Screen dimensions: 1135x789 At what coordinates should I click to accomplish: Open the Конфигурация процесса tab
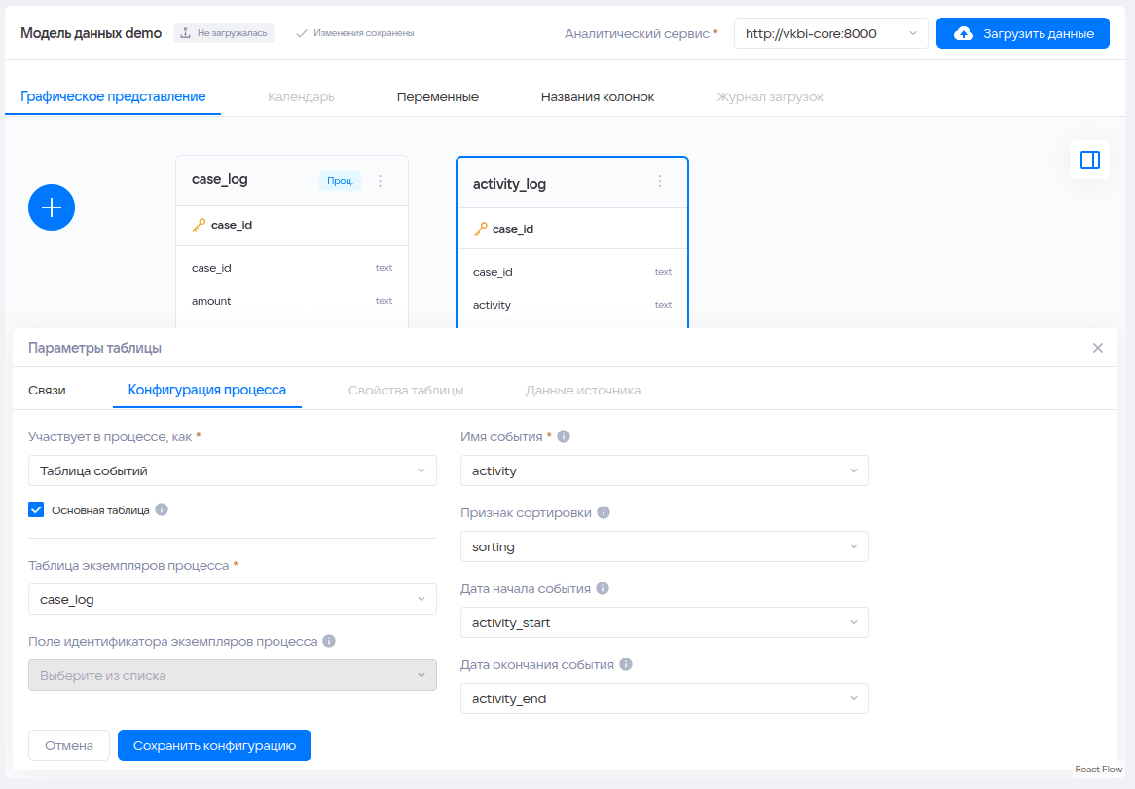[x=207, y=390]
